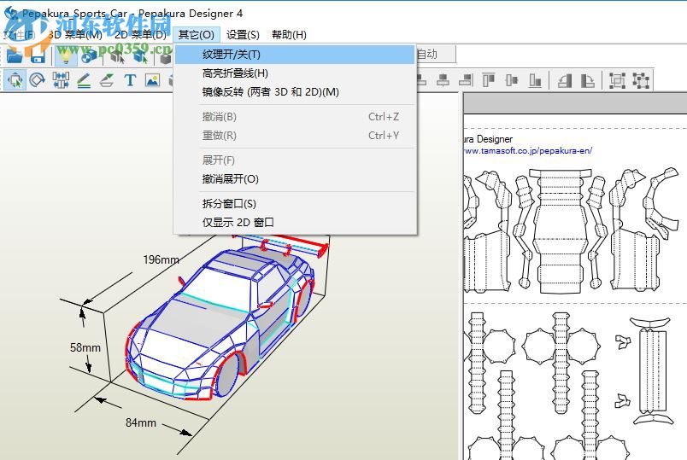
Task: Choose 撤消展开(O) from the menu
Action: [230, 179]
